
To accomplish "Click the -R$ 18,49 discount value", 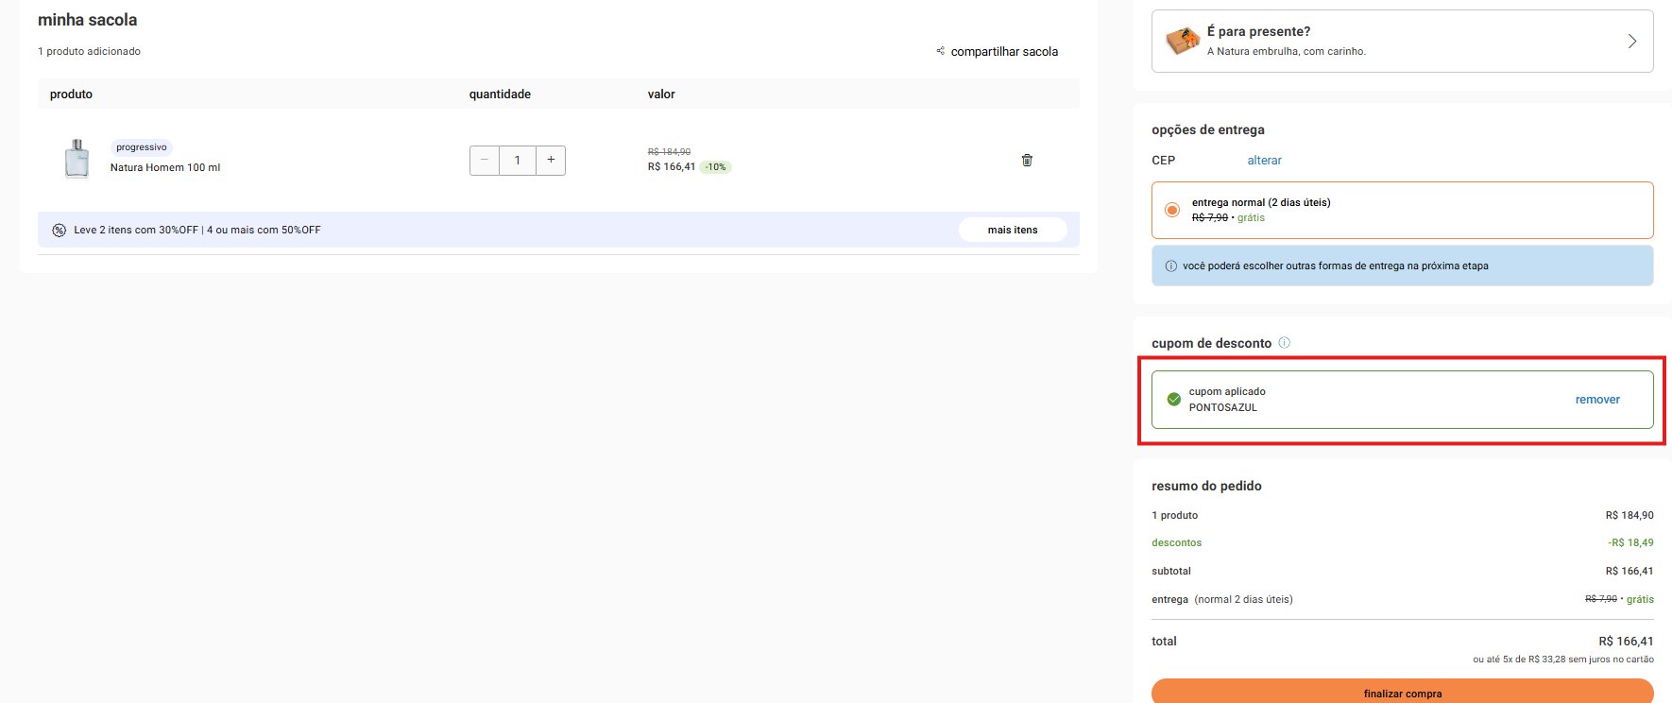I will click(1630, 542).
